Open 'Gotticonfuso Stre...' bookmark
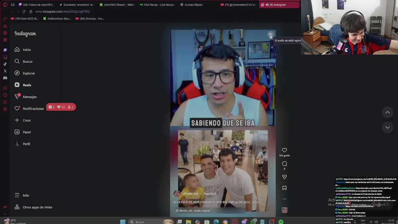The height and width of the screenshot is (224, 398). [x=57, y=19]
